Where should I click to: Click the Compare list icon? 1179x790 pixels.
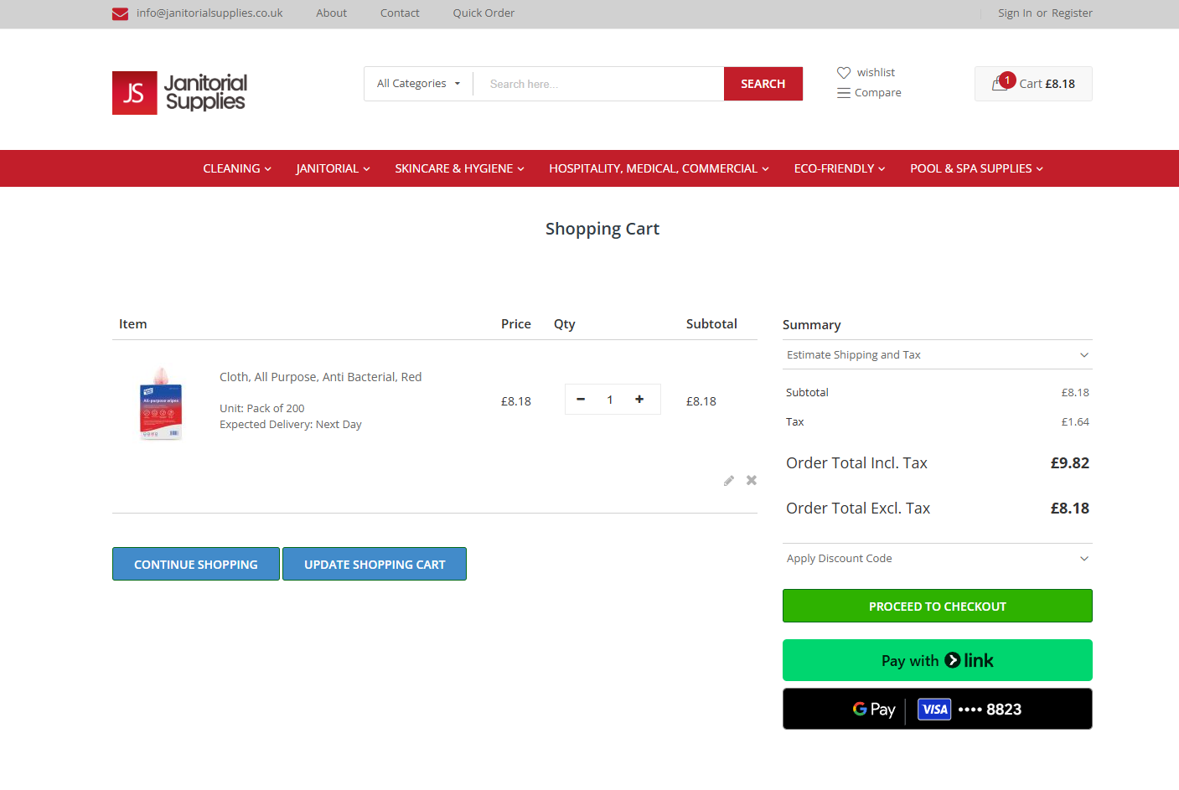coord(844,93)
